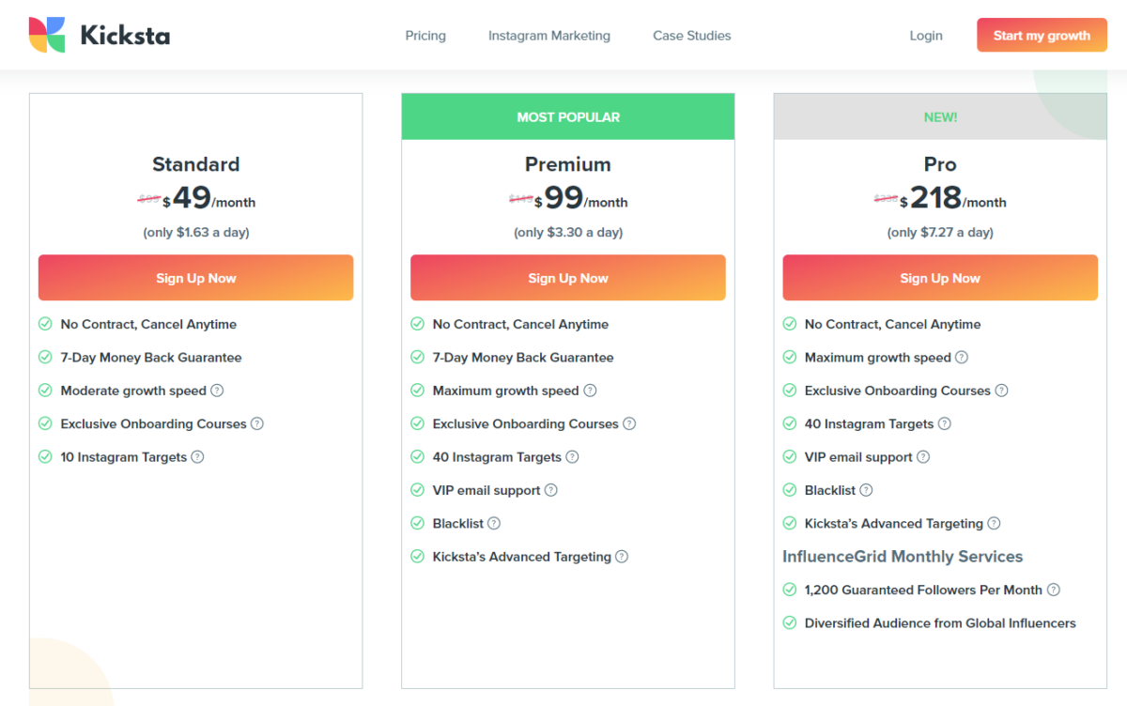Click help icon beside Pro Maximum growth speed

click(962, 357)
